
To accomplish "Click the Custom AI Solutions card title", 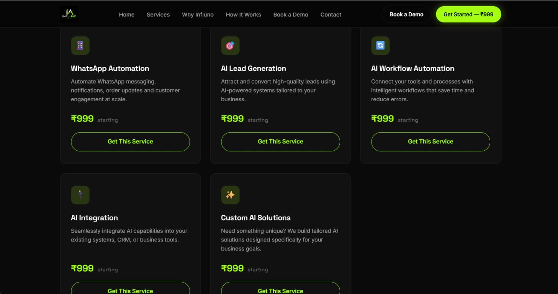I will pyautogui.click(x=256, y=218).
